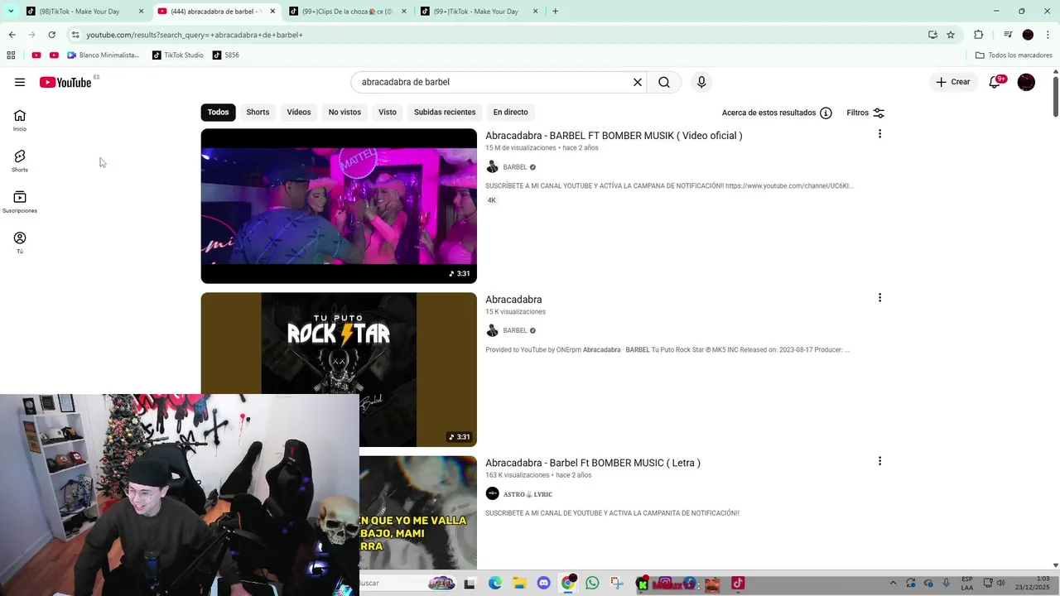Open options menu for Abracadabra Video oficial
1060x596 pixels.
point(879,134)
